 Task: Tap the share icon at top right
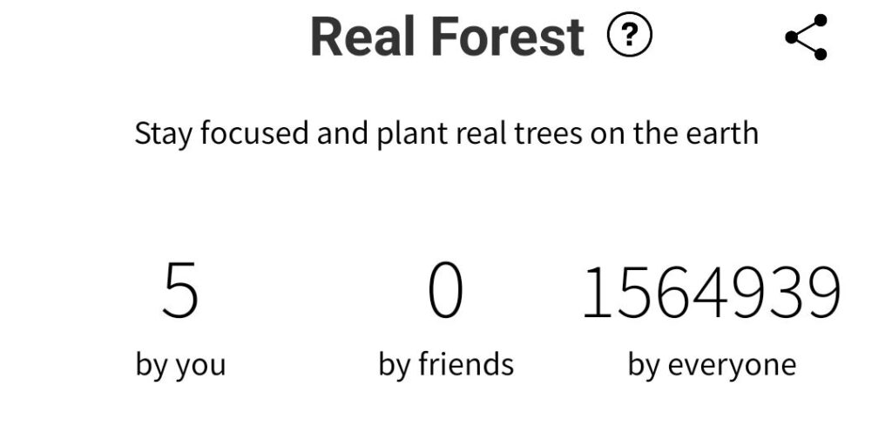[806, 37]
